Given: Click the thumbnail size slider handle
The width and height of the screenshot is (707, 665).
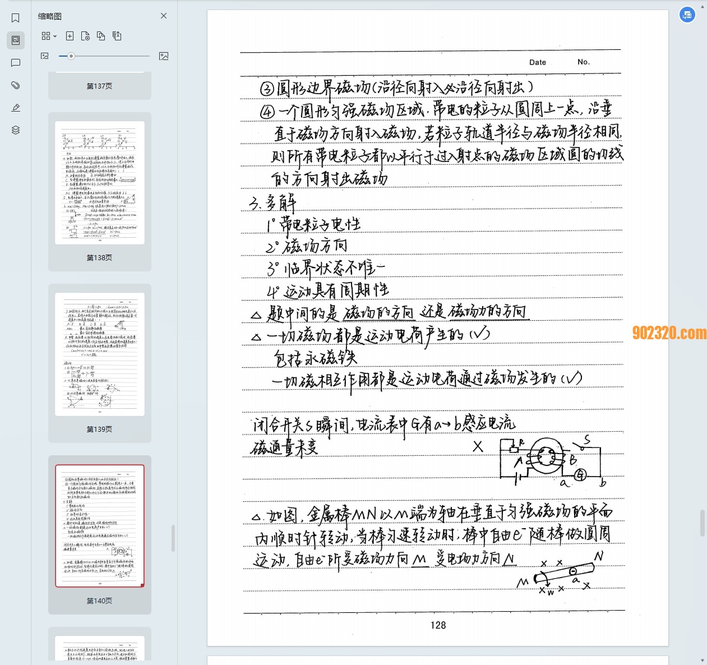Looking at the screenshot, I should (x=71, y=56).
